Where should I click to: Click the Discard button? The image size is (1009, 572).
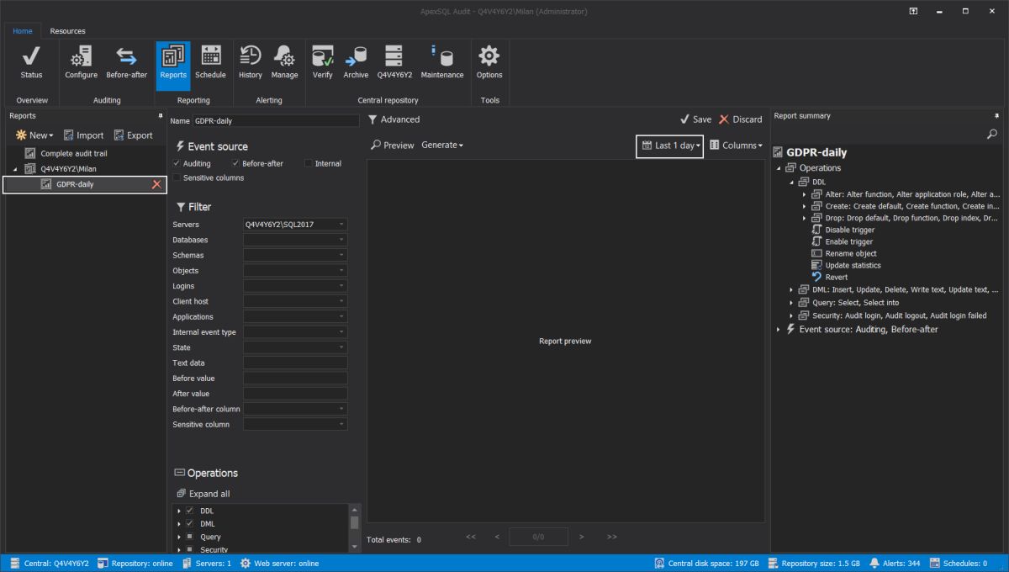tap(740, 119)
